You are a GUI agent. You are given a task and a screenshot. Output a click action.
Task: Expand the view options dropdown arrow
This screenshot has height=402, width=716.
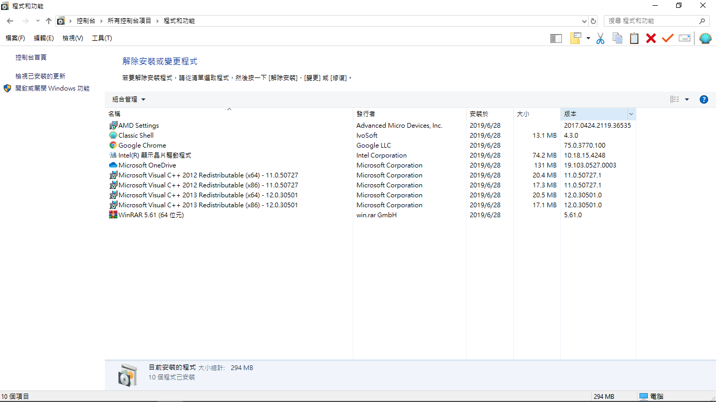pyautogui.click(x=687, y=99)
